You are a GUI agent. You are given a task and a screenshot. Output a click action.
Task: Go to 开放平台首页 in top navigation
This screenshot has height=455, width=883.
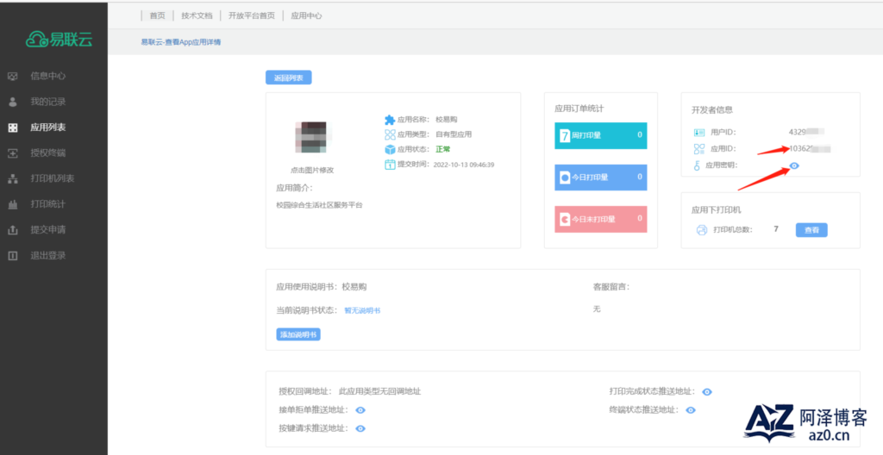click(x=252, y=16)
